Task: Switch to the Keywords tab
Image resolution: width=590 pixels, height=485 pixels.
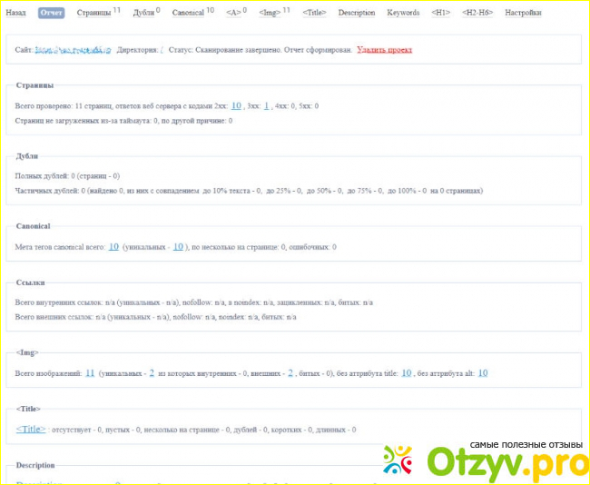Action: 403,13
